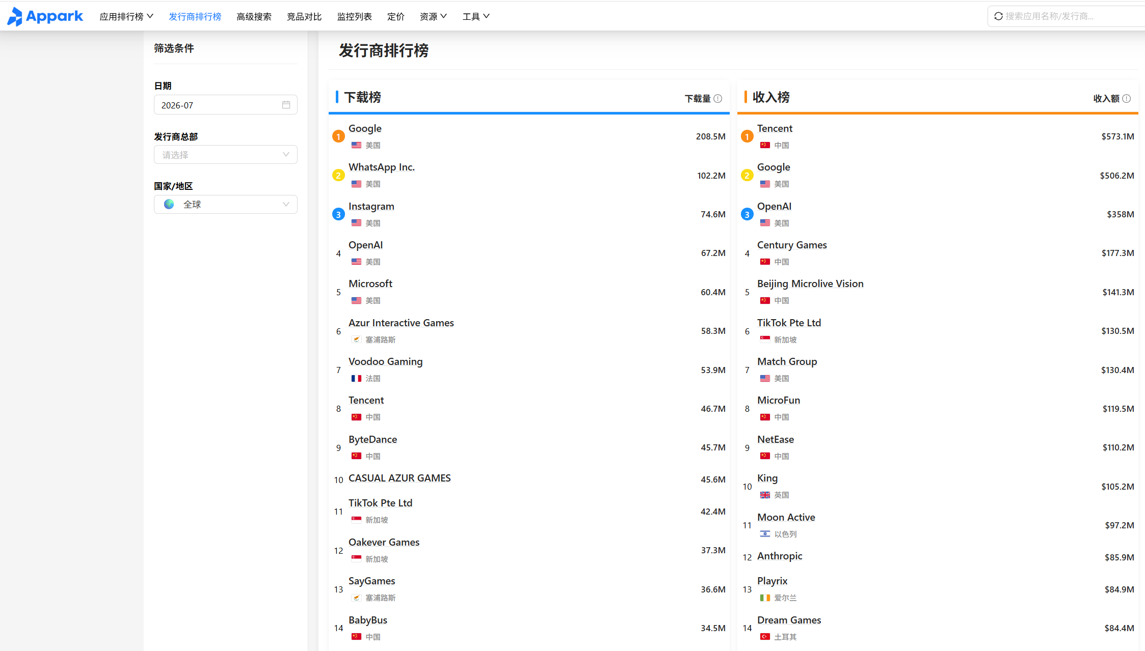This screenshot has width=1145, height=651.
Task: Open the 定价 page
Action: click(x=396, y=16)
